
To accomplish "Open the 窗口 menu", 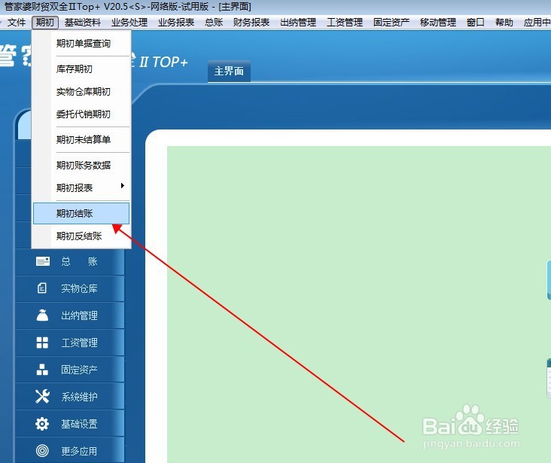I will pyautogui.click(x=476, y=23).
